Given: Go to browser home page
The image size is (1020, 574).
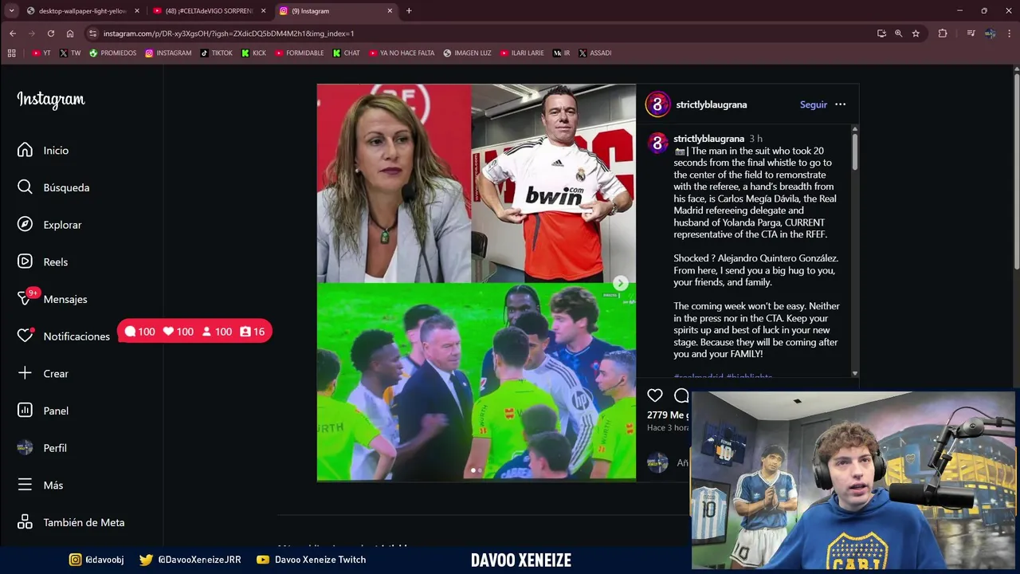Looking at the screenshot, I should (70, 33).
